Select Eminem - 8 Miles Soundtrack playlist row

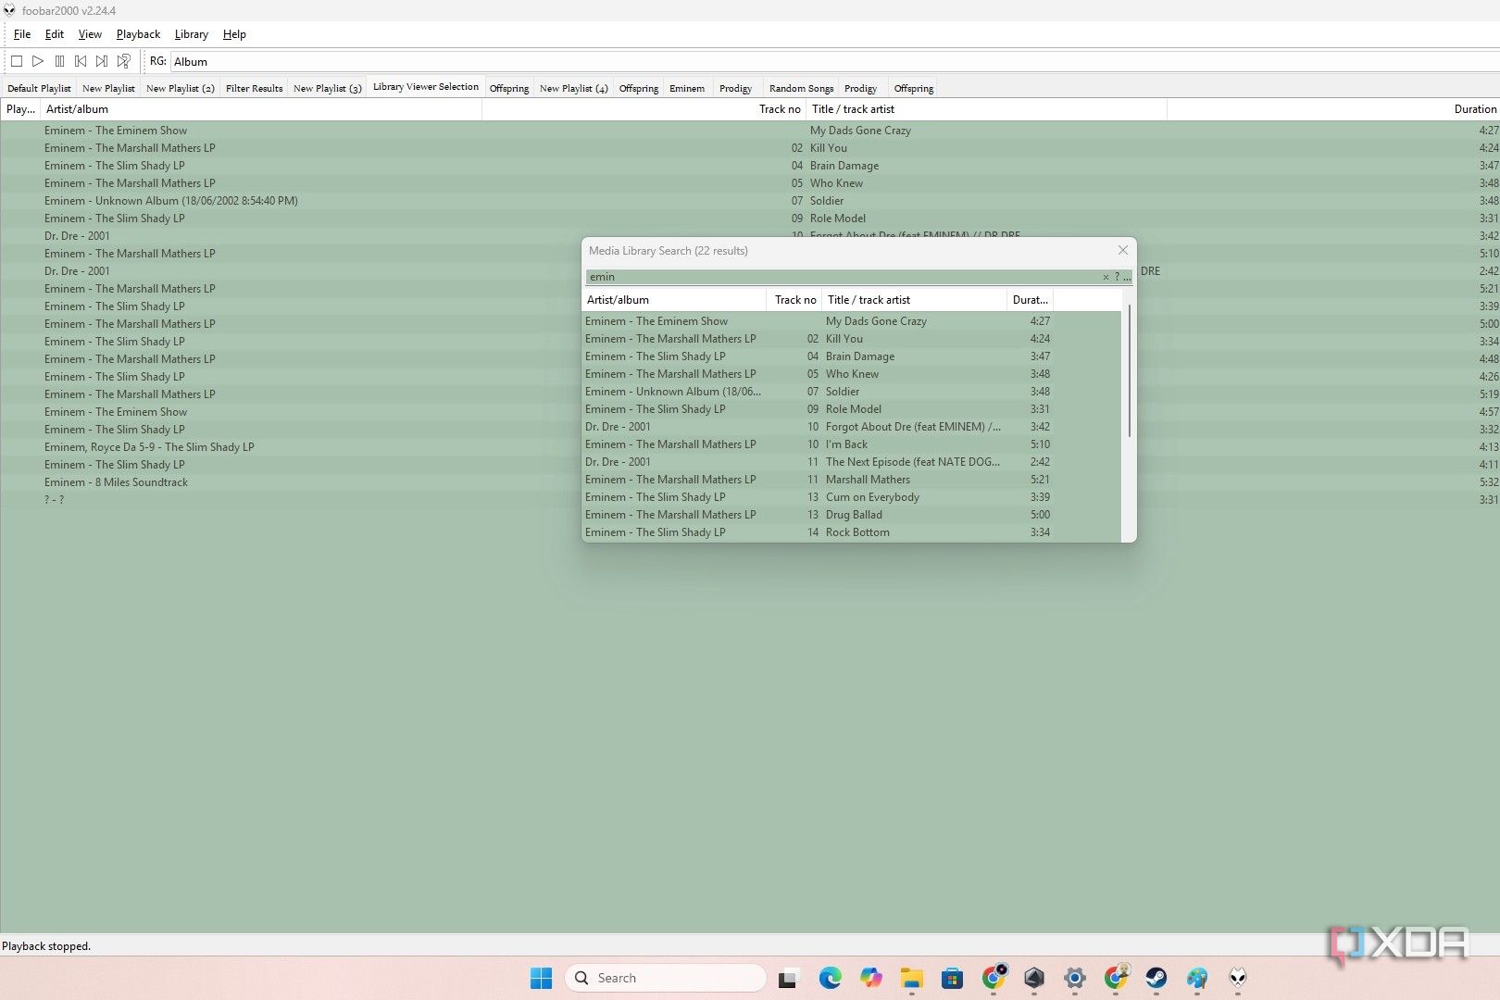(750, 482)
